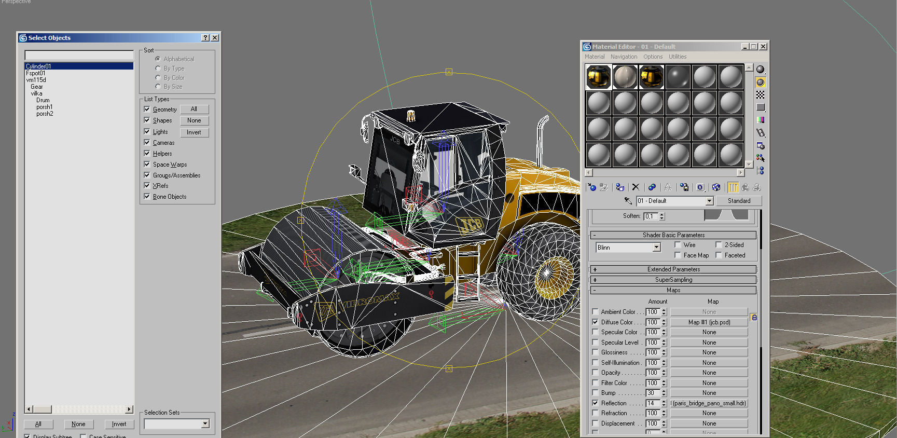Click paris_bridge_pano_small.hdr reflection map button
Viewport: 897px width, 438px height.
(x=709, y=403)
